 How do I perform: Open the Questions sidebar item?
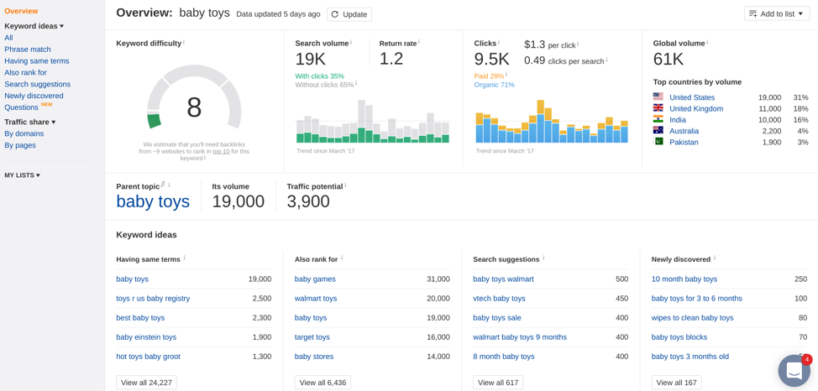click(21, 107)
